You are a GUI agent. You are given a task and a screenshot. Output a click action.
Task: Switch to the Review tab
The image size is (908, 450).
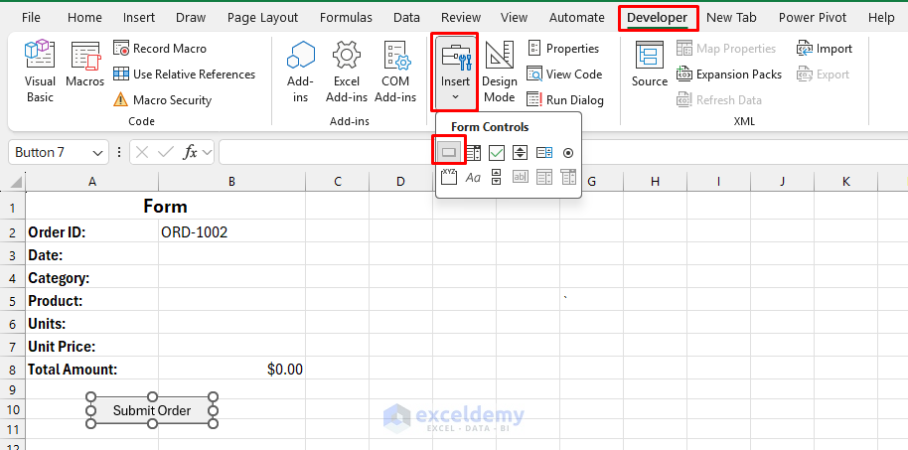[461, 18]
